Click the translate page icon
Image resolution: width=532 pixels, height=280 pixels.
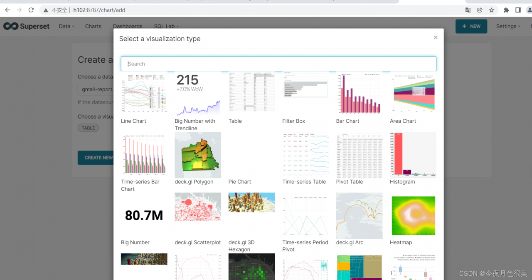468,10
